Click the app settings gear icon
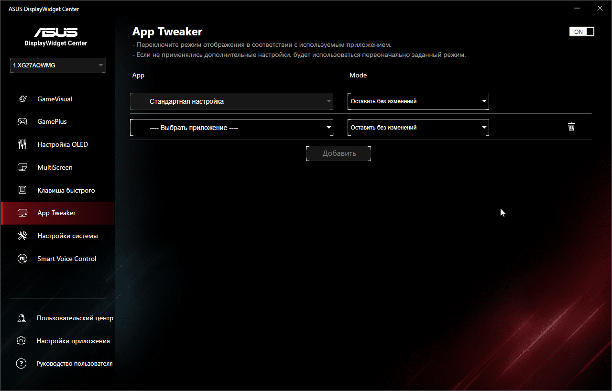Screen dimensions: 612x391 (x=21, y=341)
